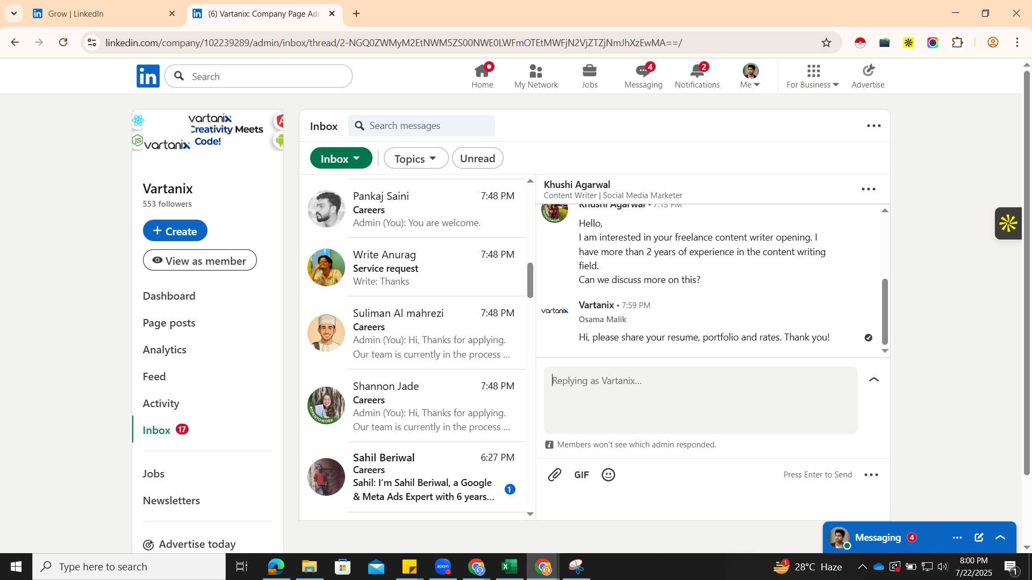This screenshot has width=1032, height=580.
Task: Open Chrome three-dot menu
Action: tap(1017, 42)
